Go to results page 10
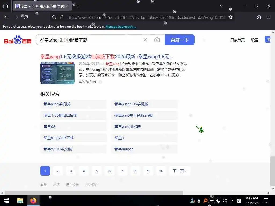This screenshot has width=275, height=206. coord(161,171)
